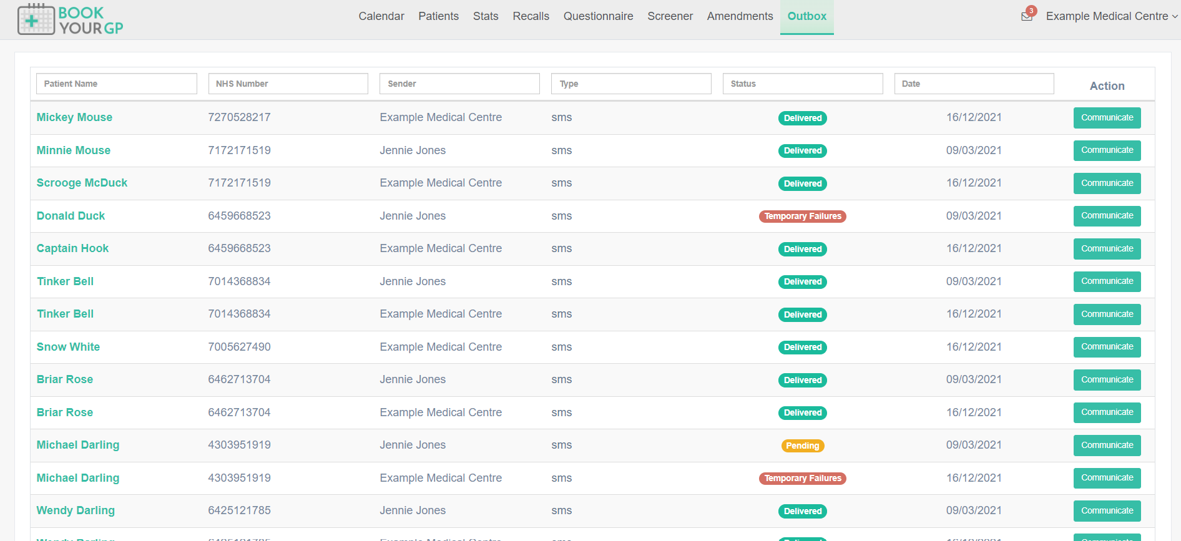The height and width of the screenshot is (541, 1181).
Task: Switch to the Stats tab
Action: [x=486, y=16]
